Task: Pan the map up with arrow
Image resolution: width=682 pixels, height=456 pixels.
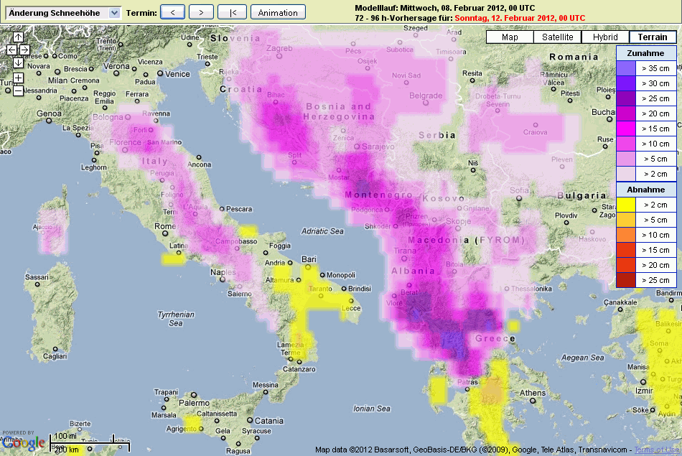Action: tap(18, 37)
